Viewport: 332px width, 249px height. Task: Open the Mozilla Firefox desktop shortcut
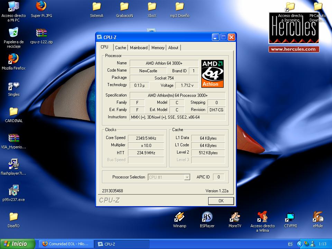(13, 59)
